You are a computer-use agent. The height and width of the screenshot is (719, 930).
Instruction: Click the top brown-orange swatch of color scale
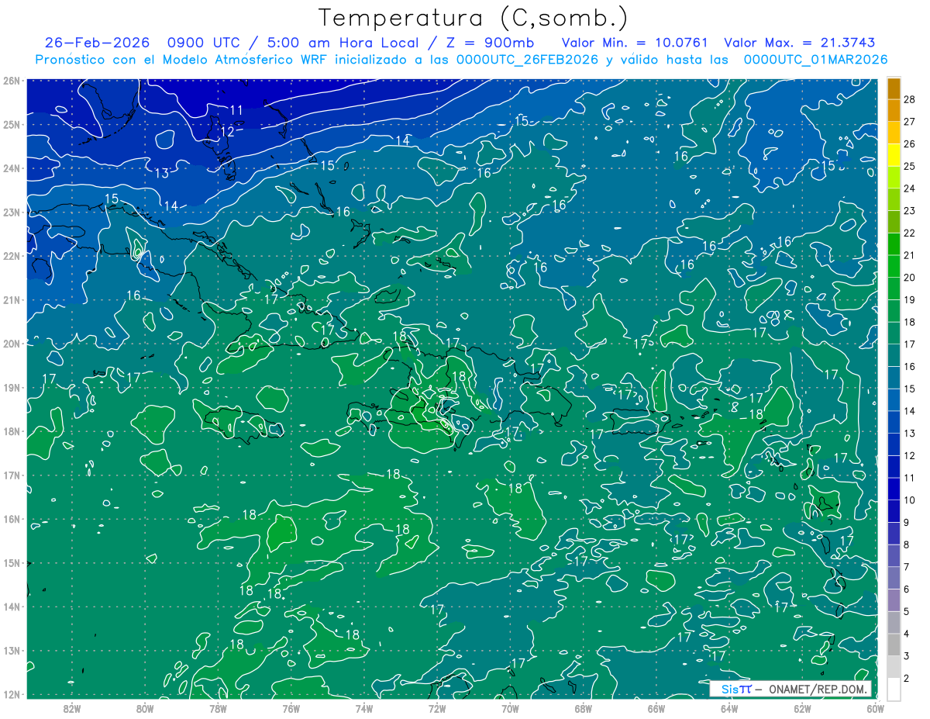tap(894, 88)
